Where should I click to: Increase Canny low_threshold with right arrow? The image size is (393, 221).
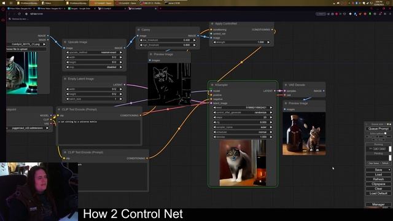195,40
